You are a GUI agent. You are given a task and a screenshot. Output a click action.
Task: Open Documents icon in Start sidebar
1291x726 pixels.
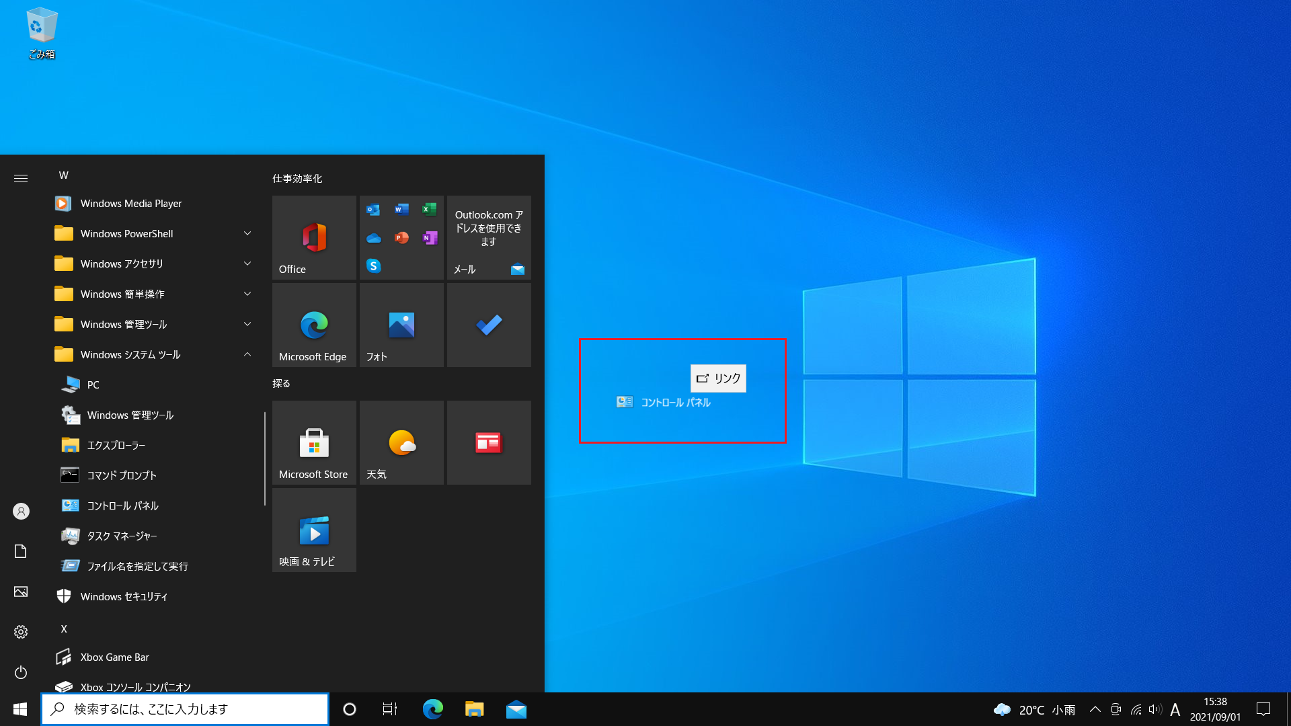coord(21,551)
